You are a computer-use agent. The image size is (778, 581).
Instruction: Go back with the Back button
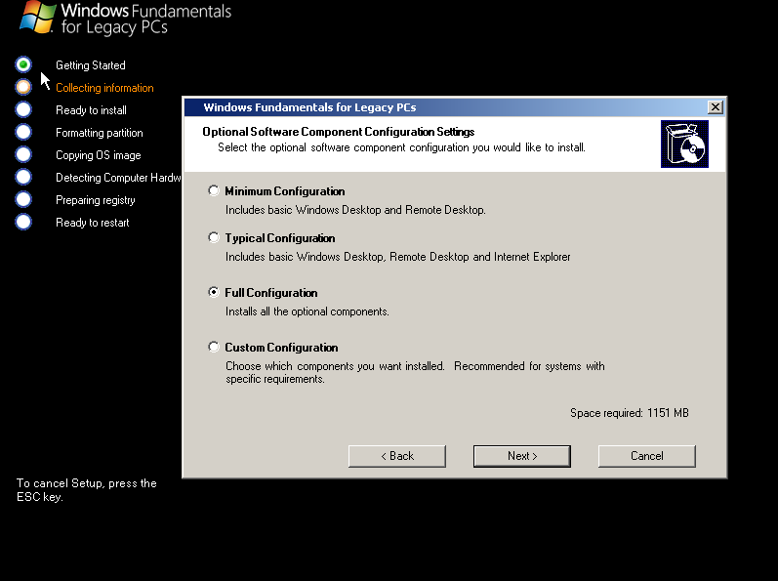click(x=397, y=456)
